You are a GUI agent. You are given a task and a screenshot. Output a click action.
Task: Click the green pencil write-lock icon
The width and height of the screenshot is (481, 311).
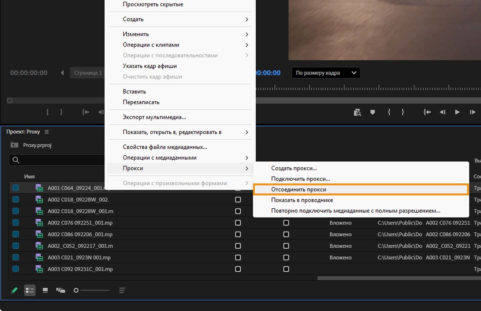[x=14, y=290]
